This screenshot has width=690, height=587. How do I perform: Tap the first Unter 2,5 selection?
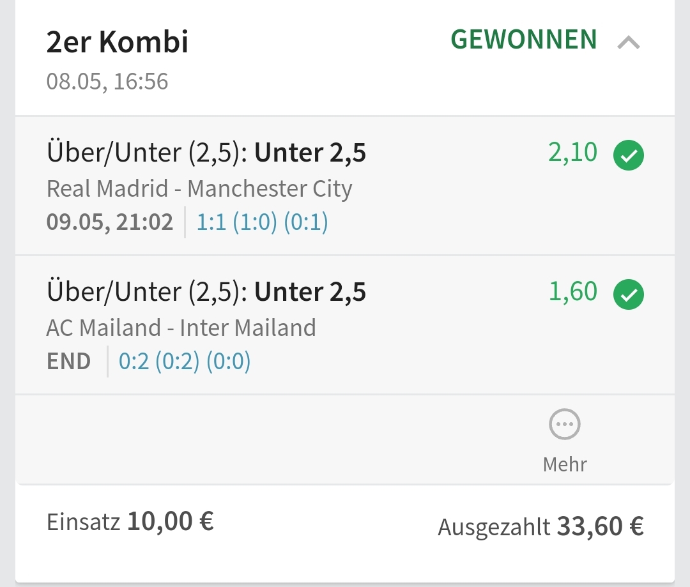[x=310, y=153]
